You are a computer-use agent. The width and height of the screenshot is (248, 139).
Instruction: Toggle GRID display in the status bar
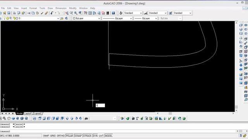click(x=53, y=136)
